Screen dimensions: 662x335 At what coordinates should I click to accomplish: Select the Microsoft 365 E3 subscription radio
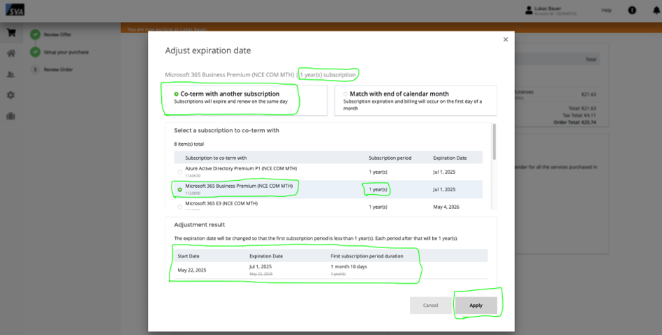[x=180, y=207]
